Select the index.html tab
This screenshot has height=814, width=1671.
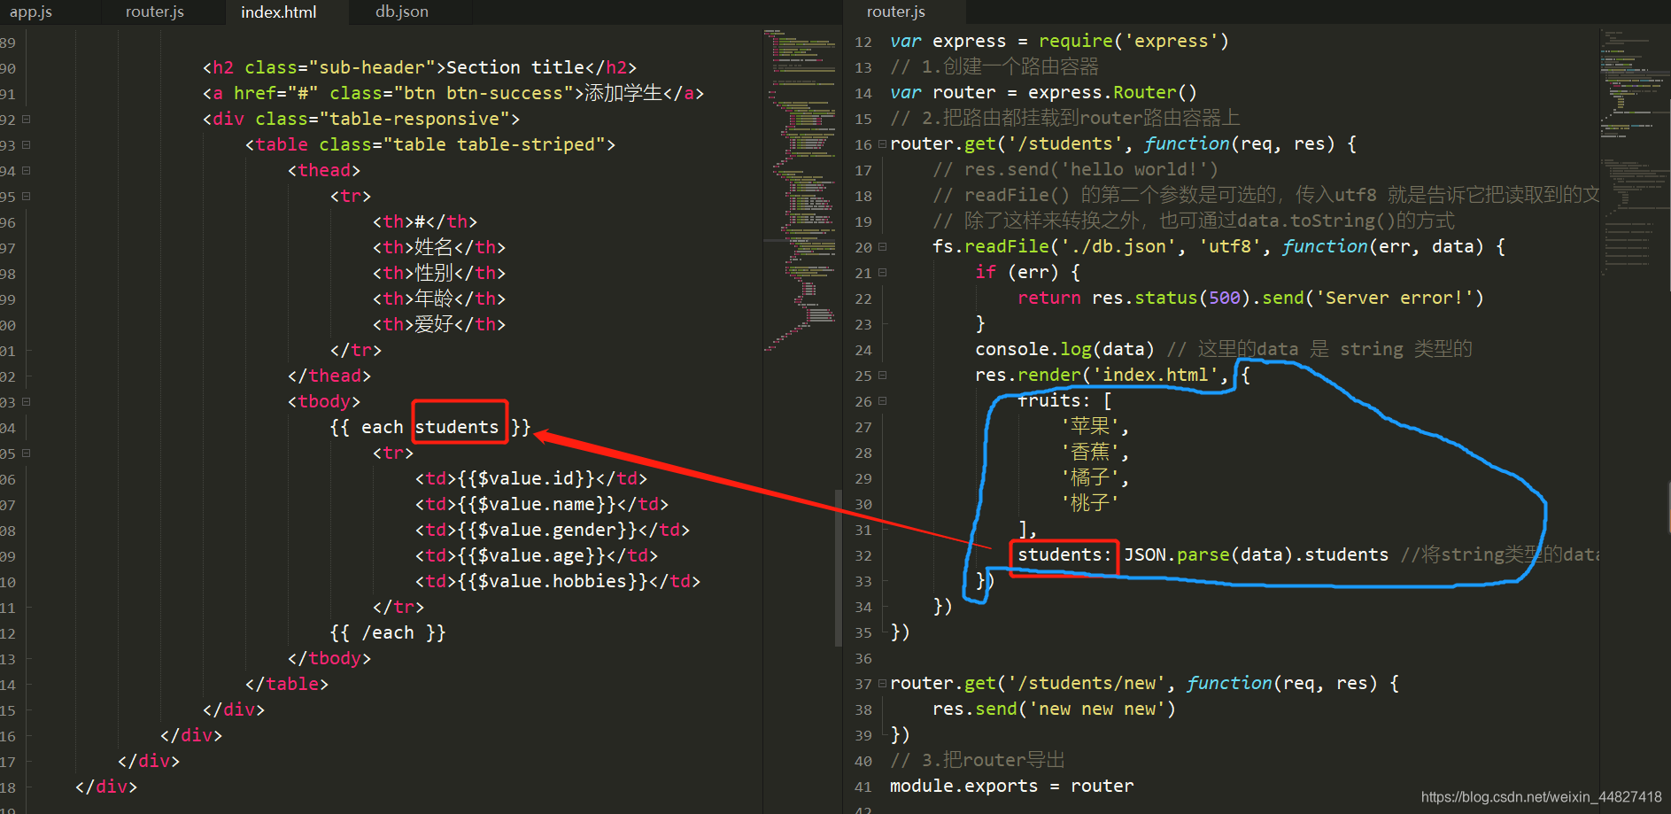279,12
